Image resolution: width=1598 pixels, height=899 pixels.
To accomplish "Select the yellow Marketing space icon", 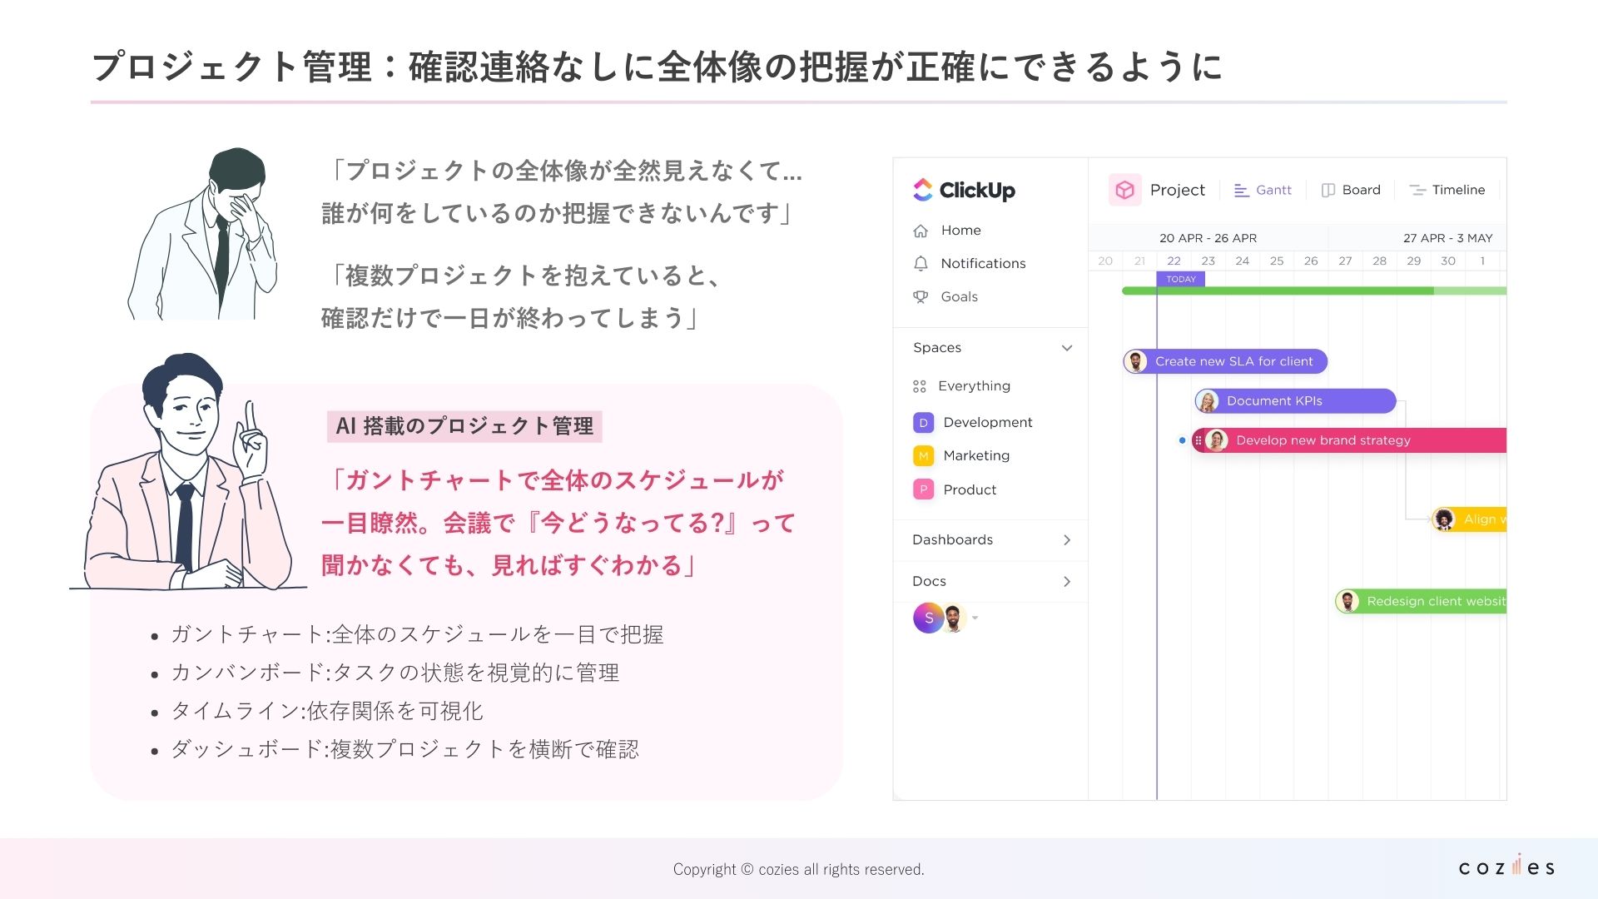I will 923,456.
